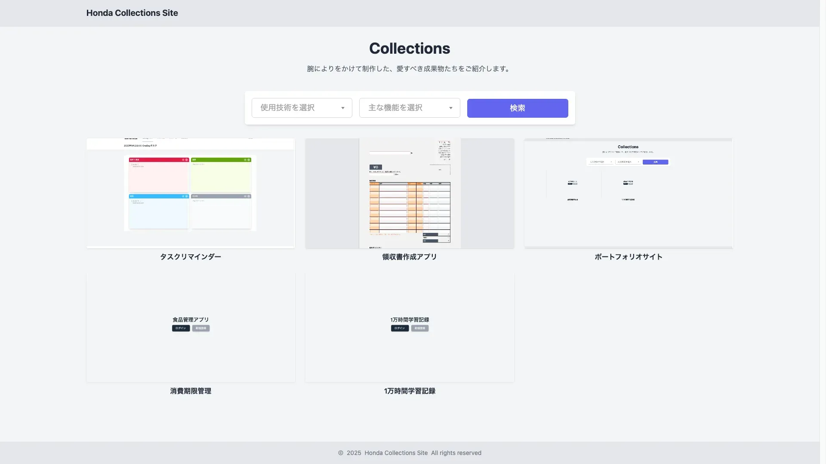Click the 1万時間学習記録 caption text

(x=409, y=391)
